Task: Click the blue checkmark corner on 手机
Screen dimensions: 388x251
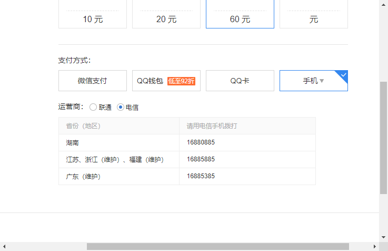Action: coord(343,75)
